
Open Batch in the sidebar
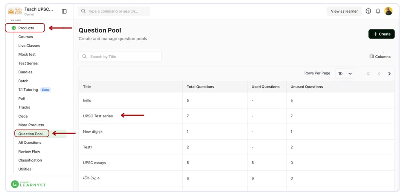[x=23, y=81]
